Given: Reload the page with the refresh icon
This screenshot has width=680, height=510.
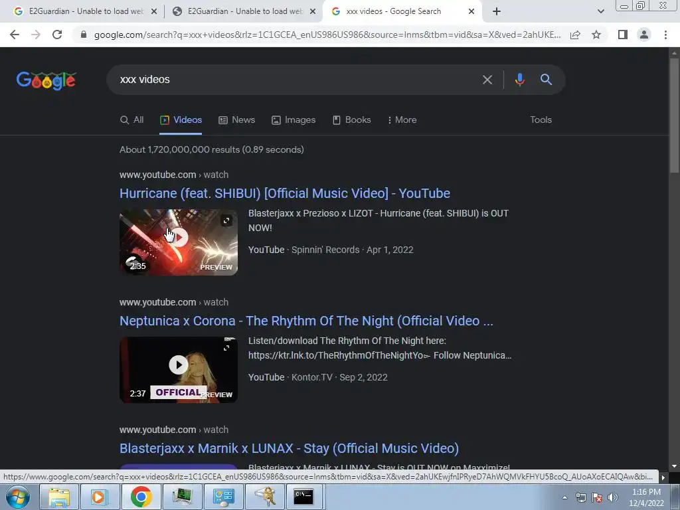Looking at the screenshot, I should (x=57, y=35).
